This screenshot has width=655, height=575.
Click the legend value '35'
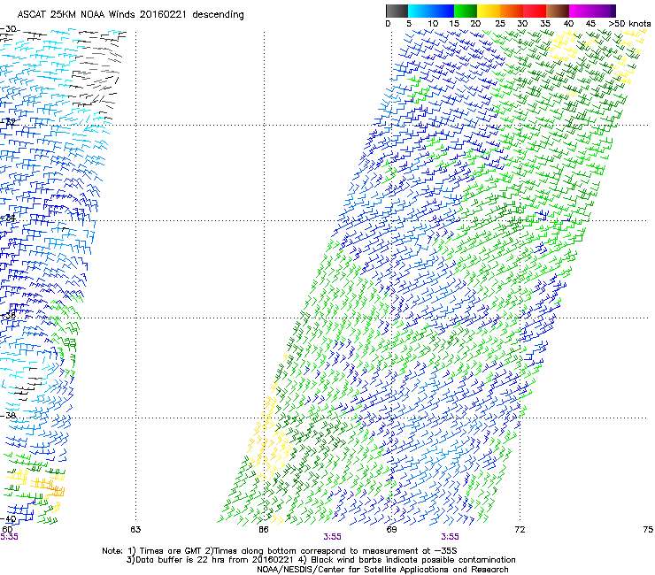[545, 24]
